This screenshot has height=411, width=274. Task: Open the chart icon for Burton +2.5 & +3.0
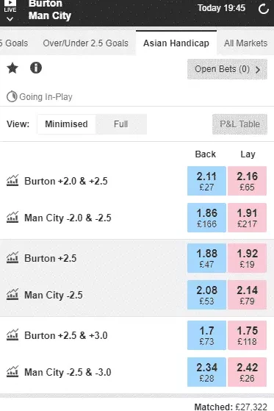(x=12, y=335)
